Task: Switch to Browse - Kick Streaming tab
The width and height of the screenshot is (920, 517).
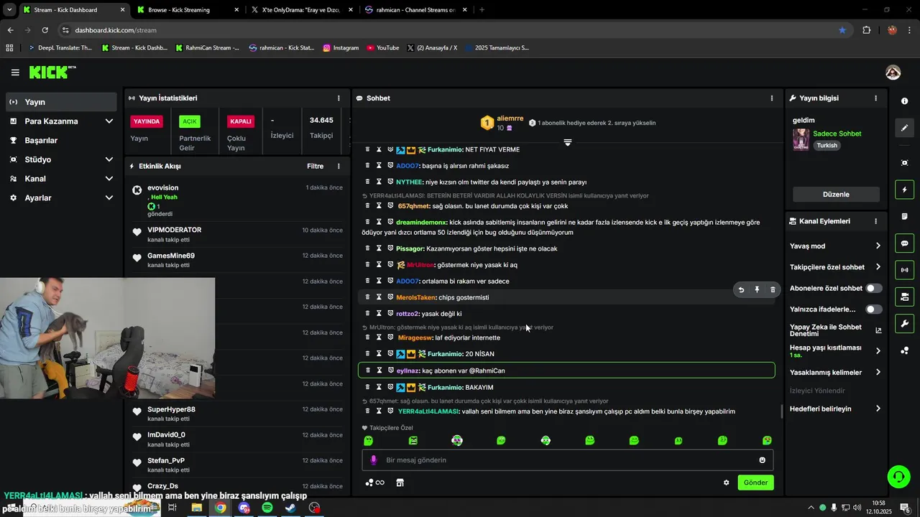Action: point(187,10)
